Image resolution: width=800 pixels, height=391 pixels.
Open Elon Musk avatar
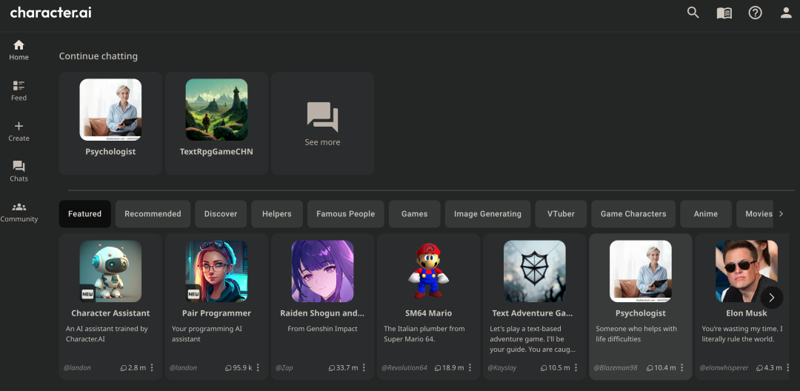(x=747, y=271)
